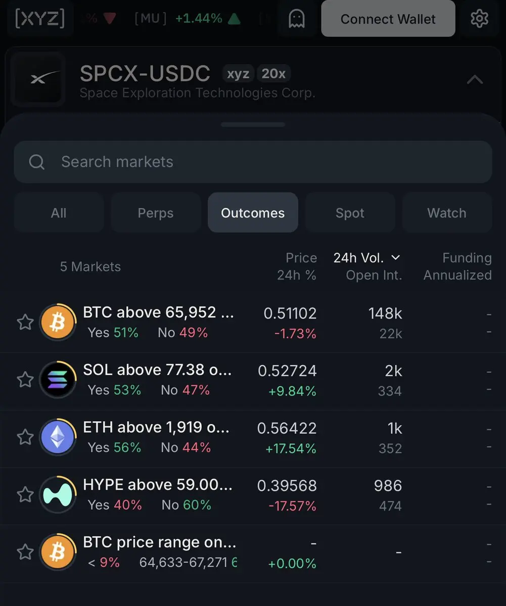
Task: Click the Ethereum coin icon
Action: [57, 437]
